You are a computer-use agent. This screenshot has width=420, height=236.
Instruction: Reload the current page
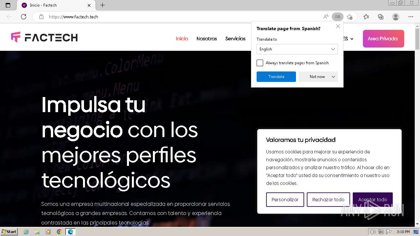[24, 17]
